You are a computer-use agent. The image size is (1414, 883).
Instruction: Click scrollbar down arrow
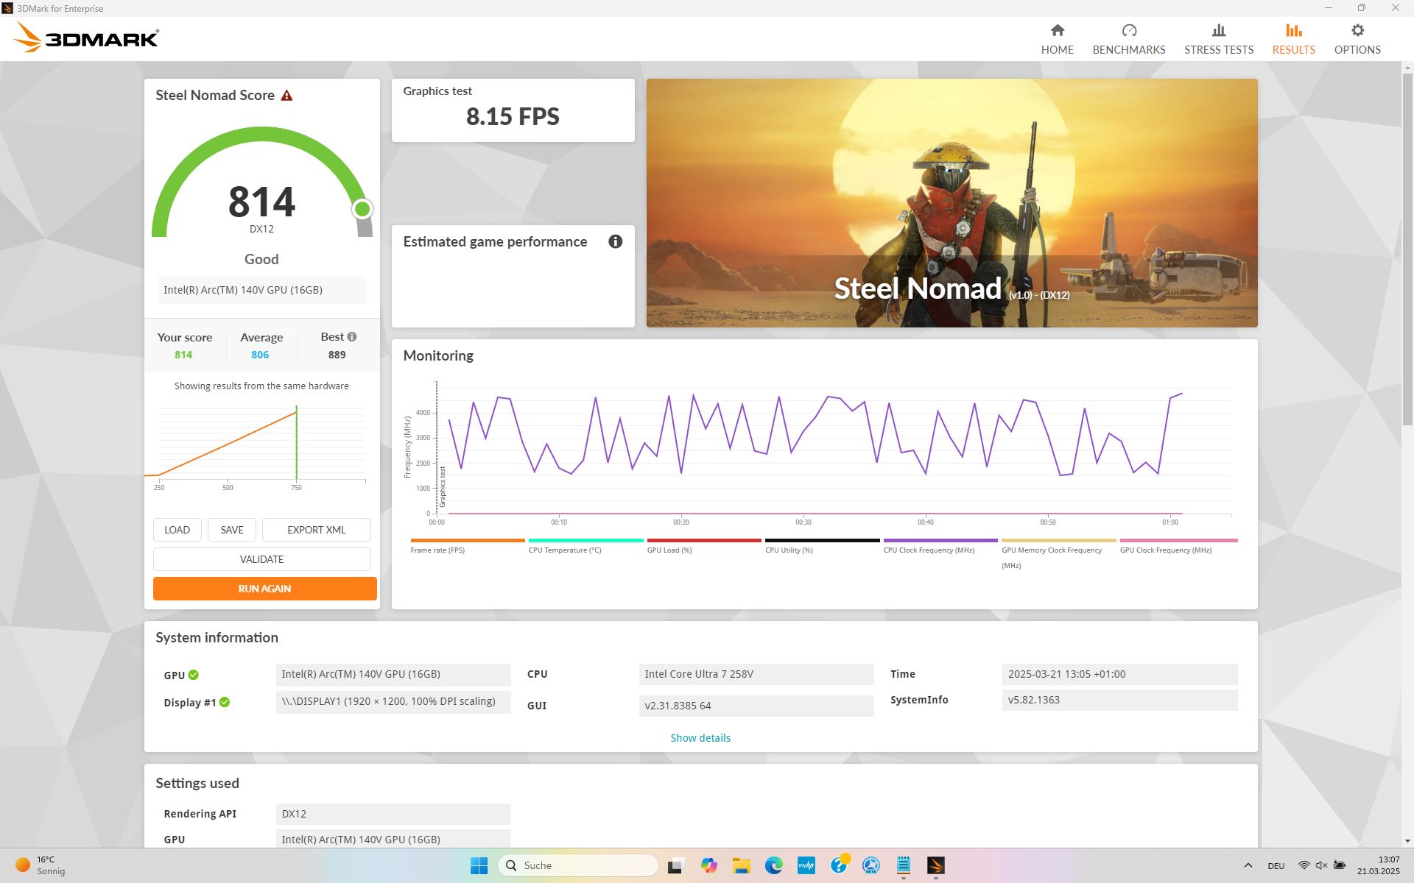(1407, 841)
